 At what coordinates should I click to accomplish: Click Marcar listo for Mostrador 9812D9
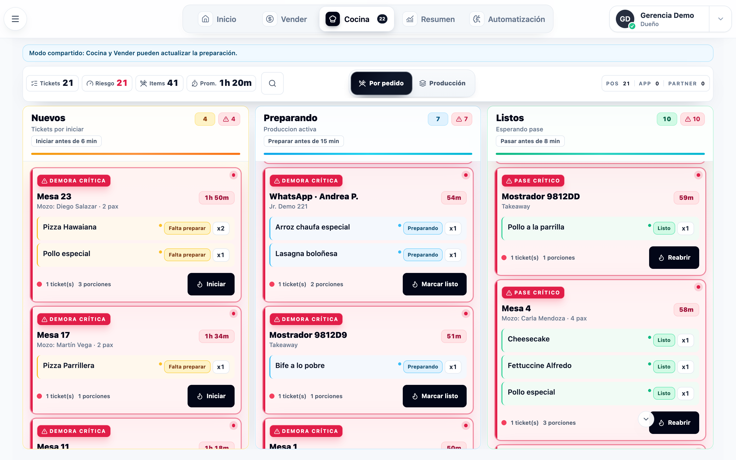point(434,396)
